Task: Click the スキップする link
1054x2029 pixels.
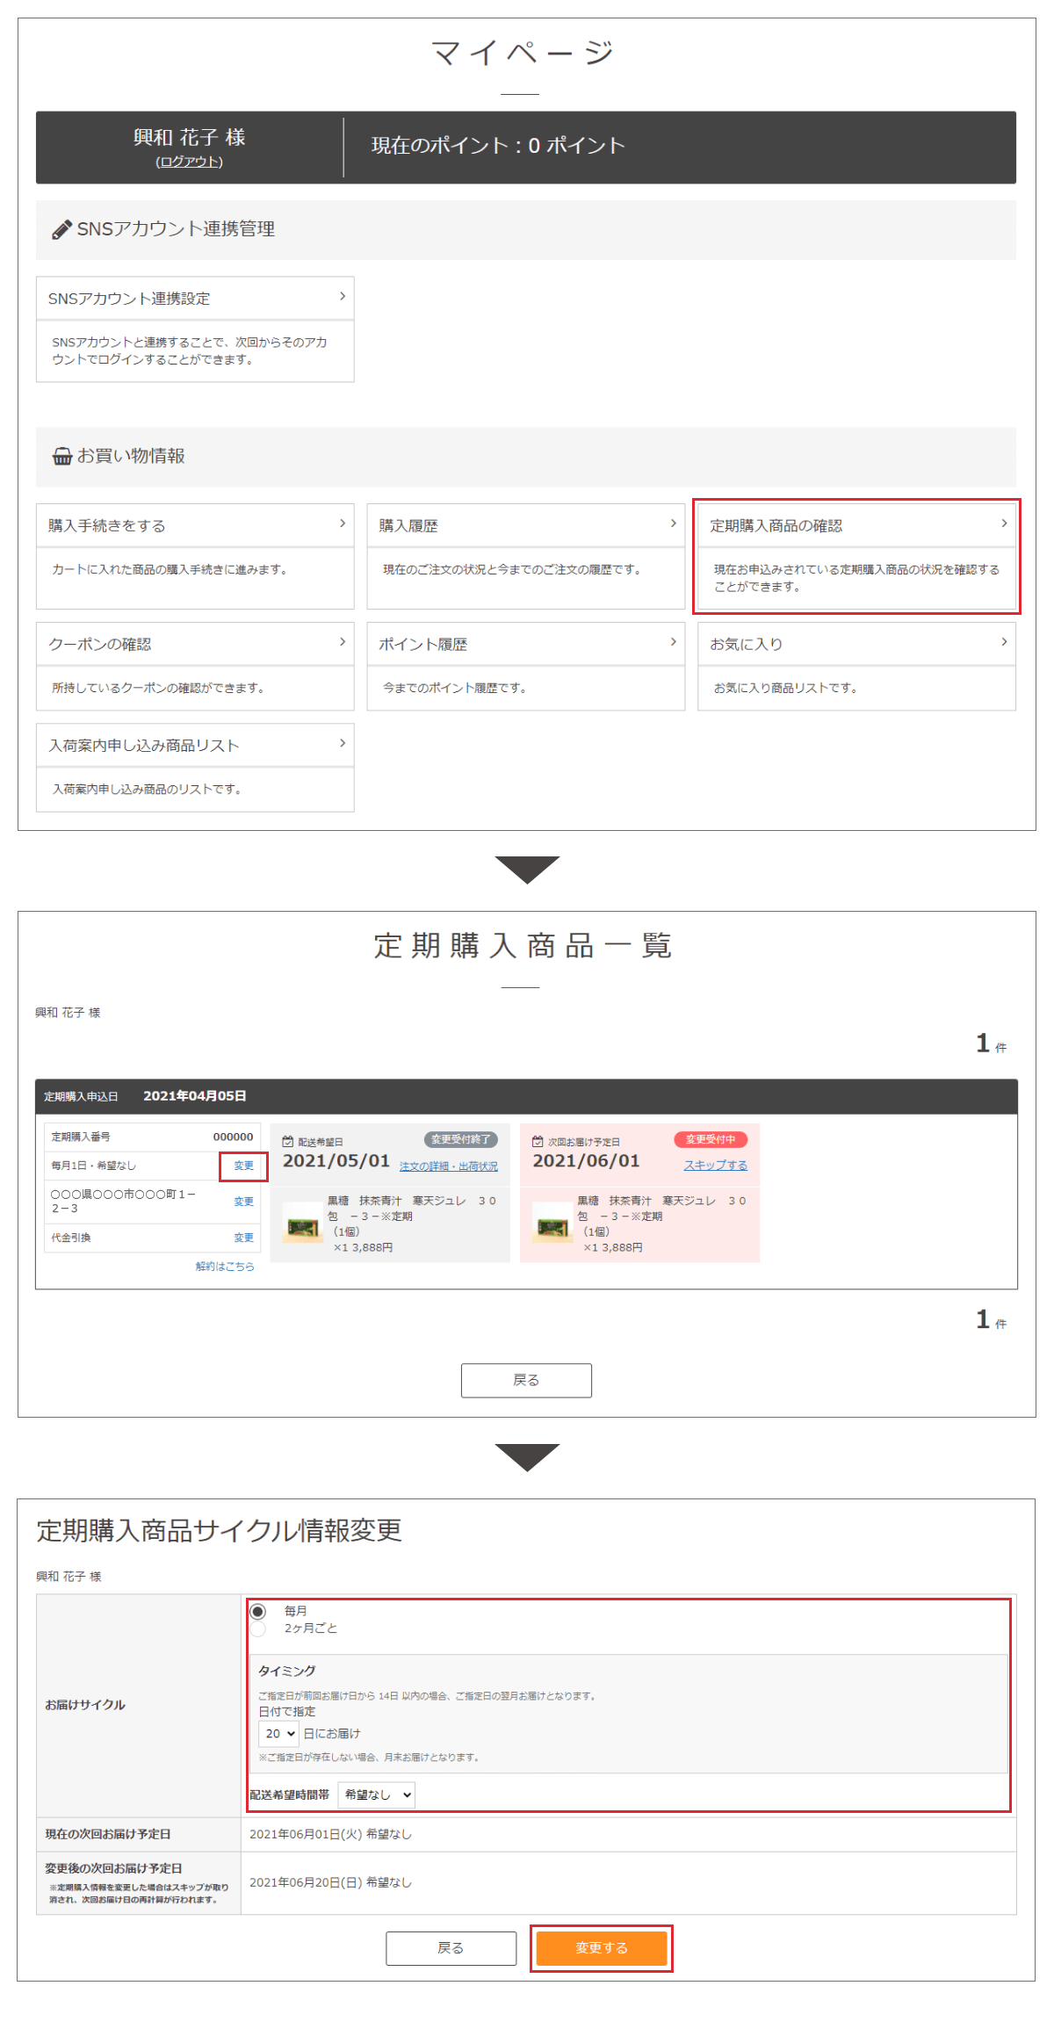Action: pos(716,1165)
